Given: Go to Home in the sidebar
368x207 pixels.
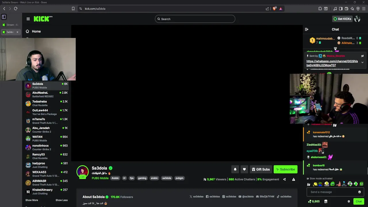Looking at the screenshot, I should [33, 31].
